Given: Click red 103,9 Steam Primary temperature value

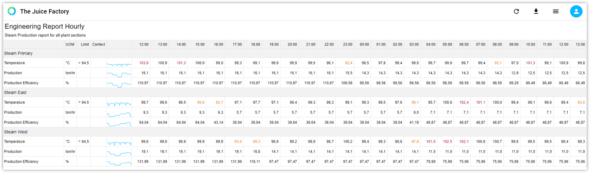Looking at the screenshot, I should point(144,63).
